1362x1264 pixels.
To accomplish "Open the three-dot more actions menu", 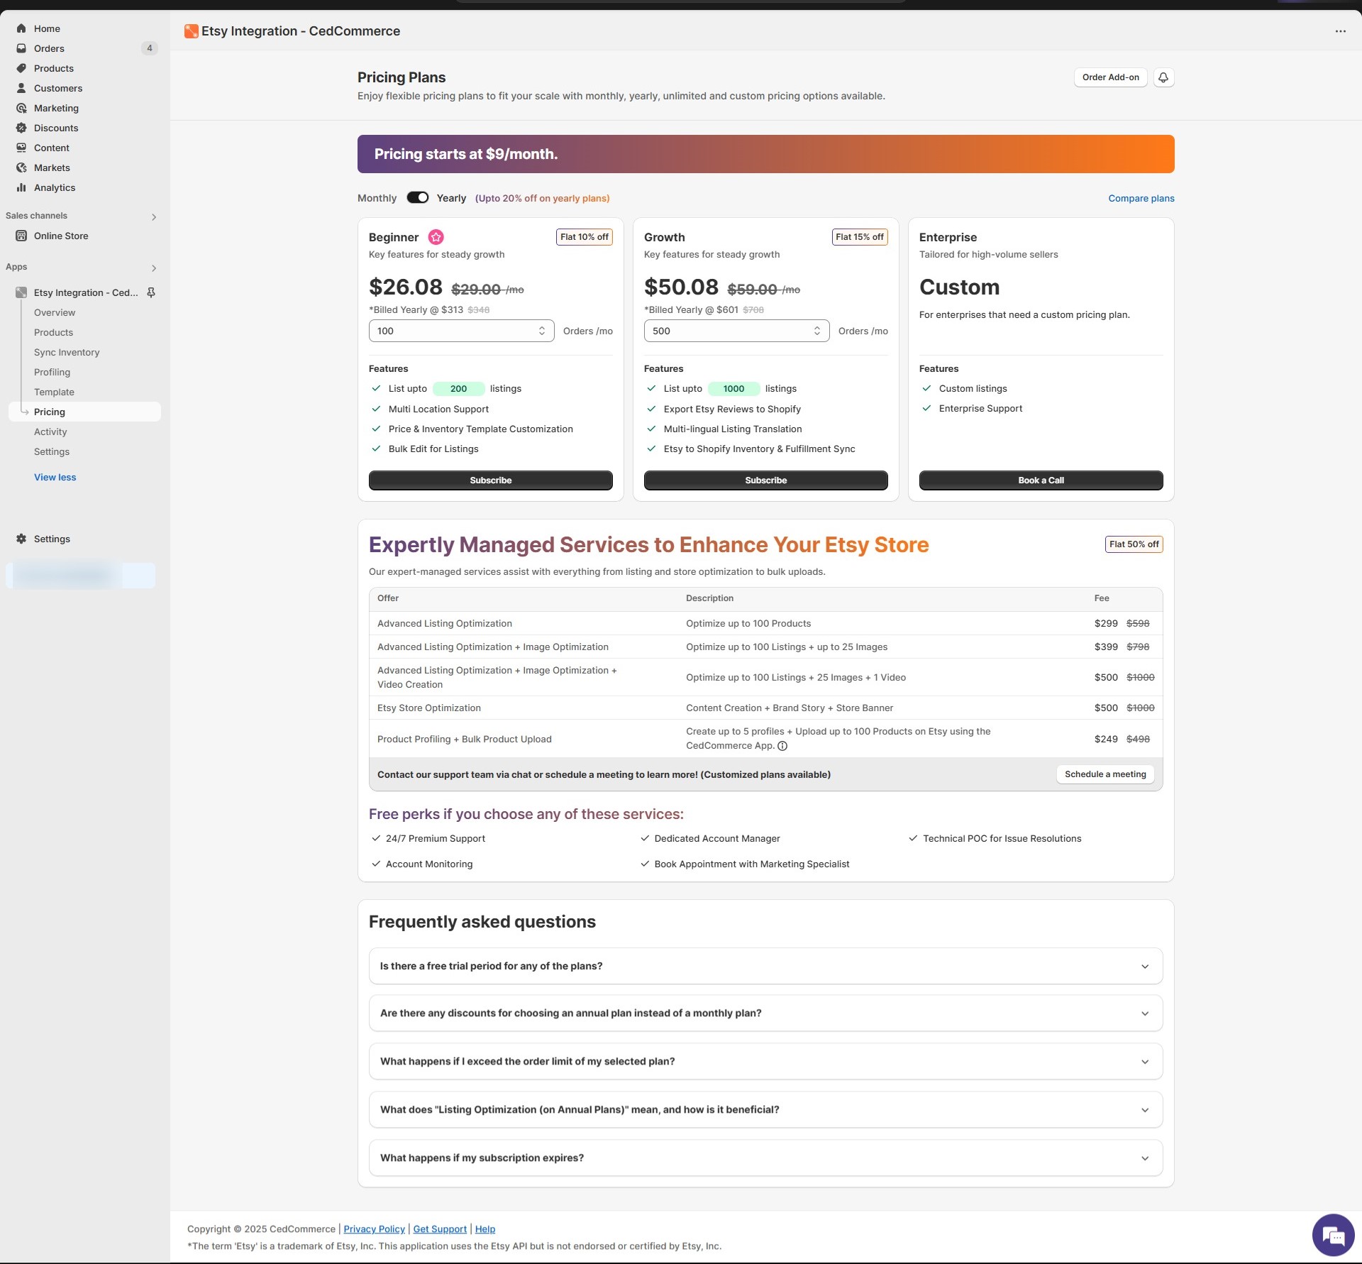I will (x=1340, y=31).
